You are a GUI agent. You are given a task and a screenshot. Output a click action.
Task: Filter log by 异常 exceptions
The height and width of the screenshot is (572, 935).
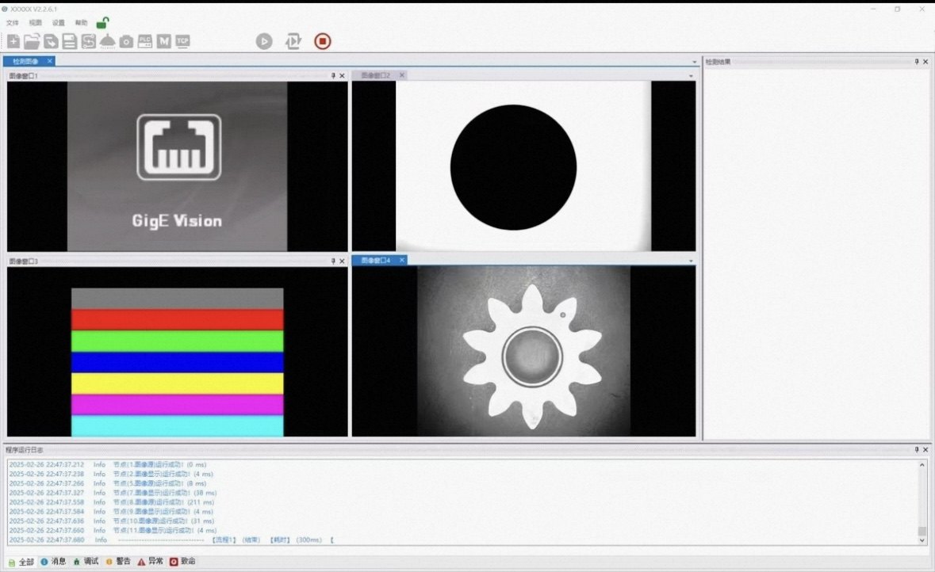coord(150,561)
